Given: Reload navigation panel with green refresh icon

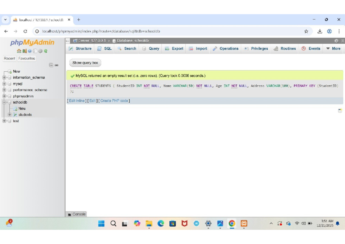Looking at the screenshot, I should [45, 51].
